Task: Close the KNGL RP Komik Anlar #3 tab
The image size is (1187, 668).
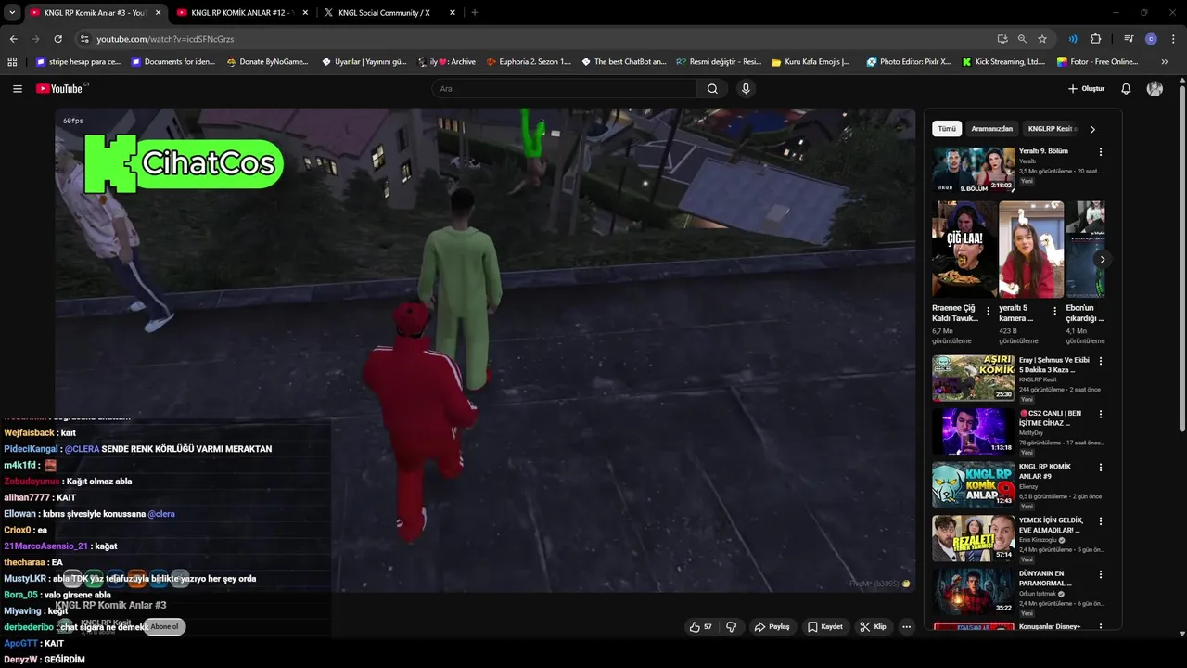Action: [157, 13]
